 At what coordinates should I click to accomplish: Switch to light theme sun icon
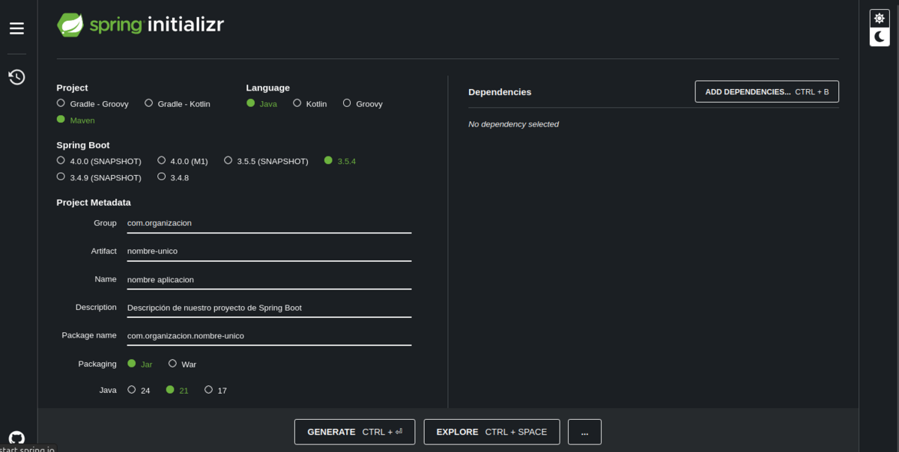[x=880, y=18]
